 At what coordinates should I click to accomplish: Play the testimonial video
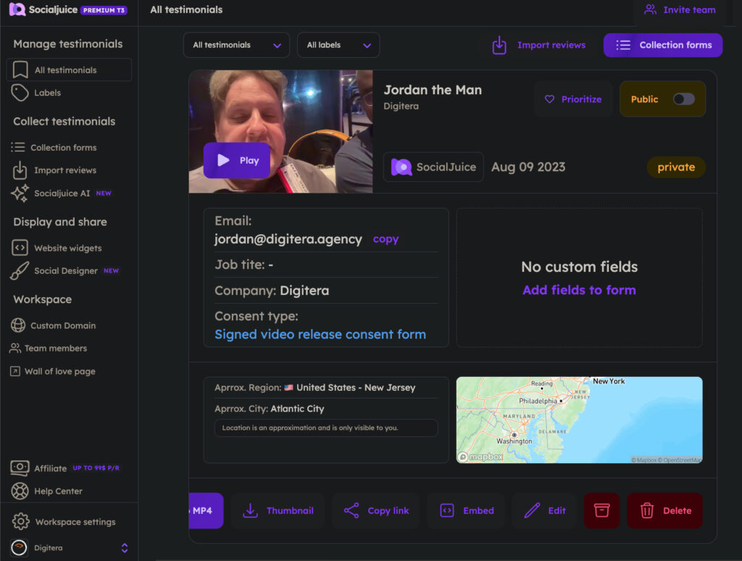click(x=238, y=160)
